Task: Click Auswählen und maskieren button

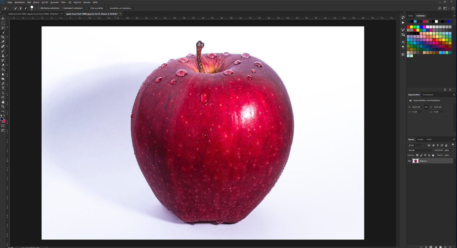Action: coord(121,8)
